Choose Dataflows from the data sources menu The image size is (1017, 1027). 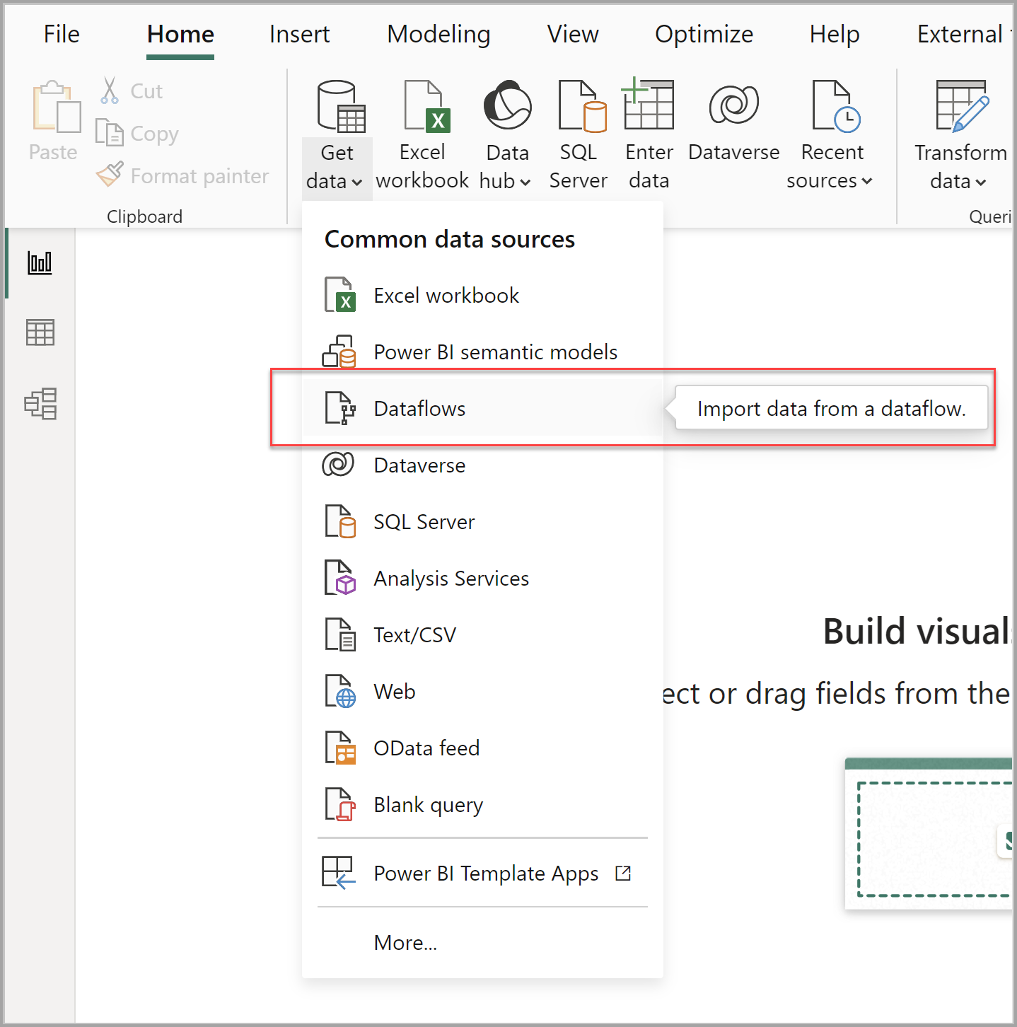(x=419, y=408)
